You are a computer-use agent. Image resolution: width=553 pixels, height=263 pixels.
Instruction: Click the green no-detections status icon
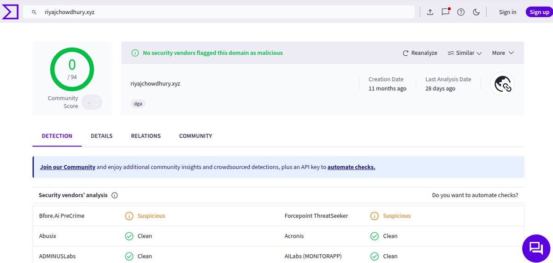click(x=135, y=53)
